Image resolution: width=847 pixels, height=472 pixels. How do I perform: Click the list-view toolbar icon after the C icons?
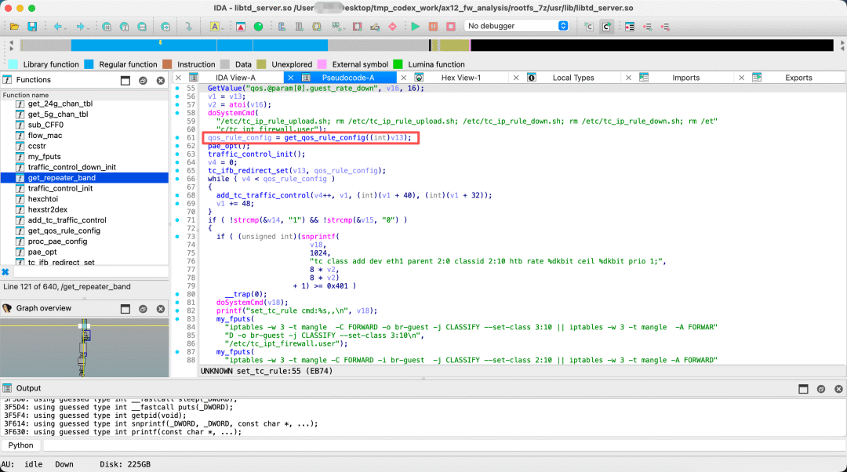[629, 26]
